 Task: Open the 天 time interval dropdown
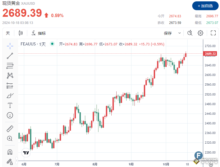pos(8,33)
